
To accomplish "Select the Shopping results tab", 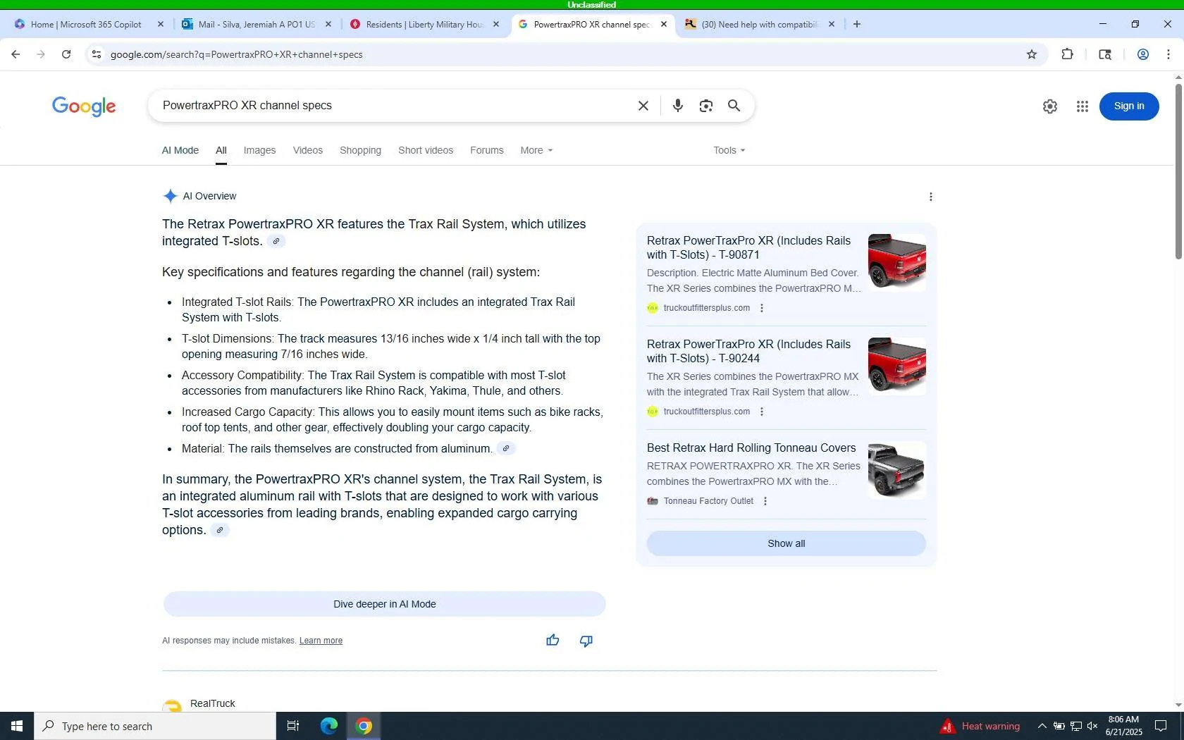I will click(360, 150).
